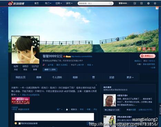
Task: Click the Sina Weibo logo
Action: pos(16,3)
